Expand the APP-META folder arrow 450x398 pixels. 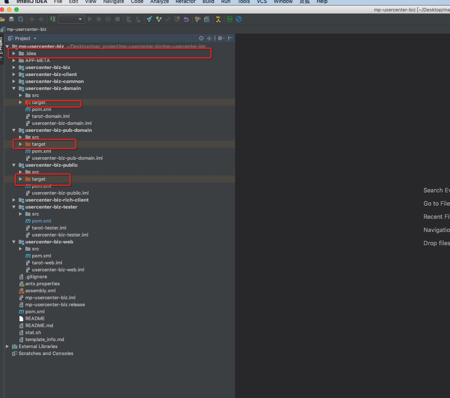click(14, 60)
